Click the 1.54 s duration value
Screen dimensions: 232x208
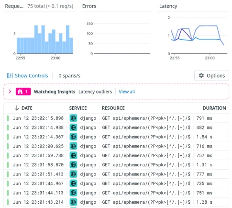coord(204,137)
